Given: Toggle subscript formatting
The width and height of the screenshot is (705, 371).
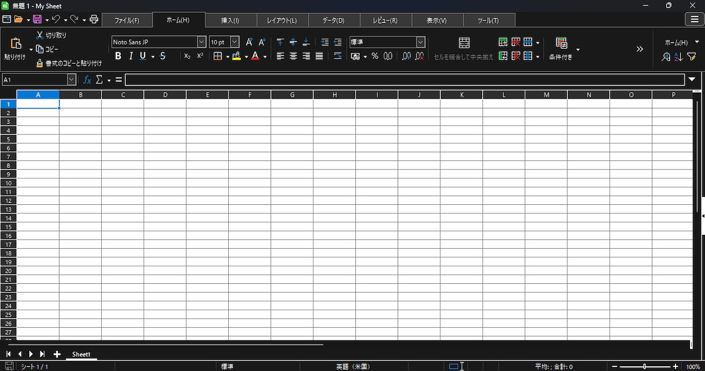Looking at the screenshot, I should (187, 56).
